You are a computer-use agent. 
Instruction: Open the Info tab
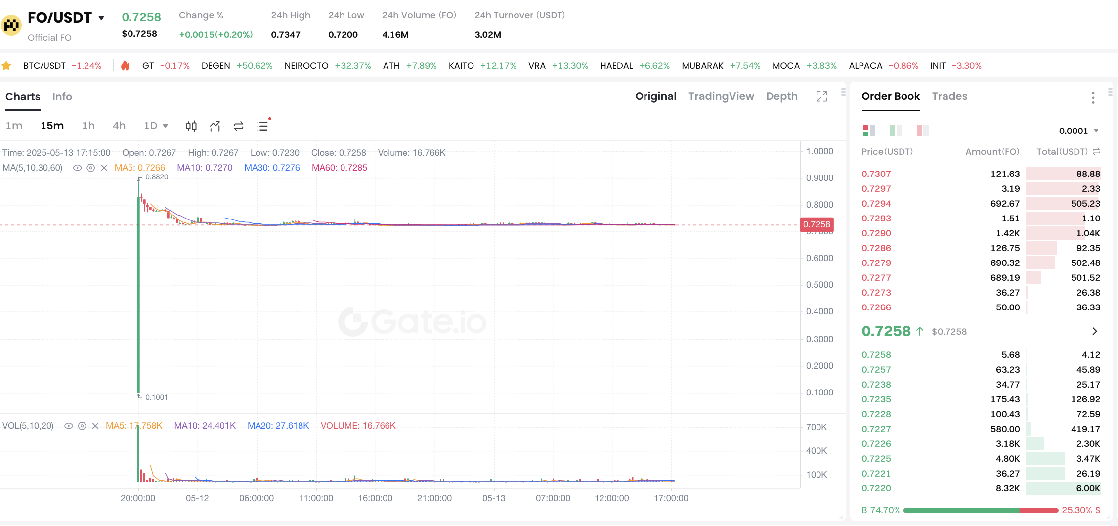pyautogui.click(x=62, y=97)
